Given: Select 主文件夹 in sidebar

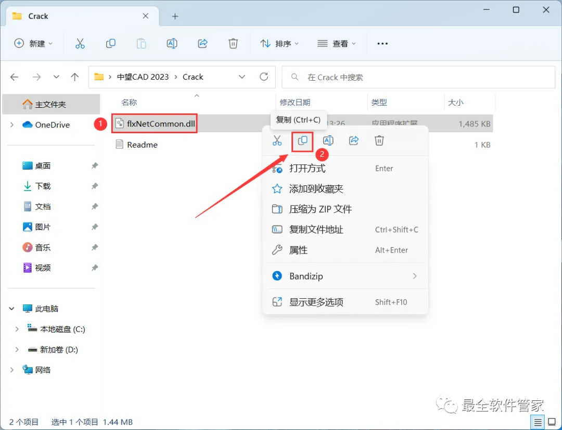Looking at the screenshot, I should pos(51,104).
